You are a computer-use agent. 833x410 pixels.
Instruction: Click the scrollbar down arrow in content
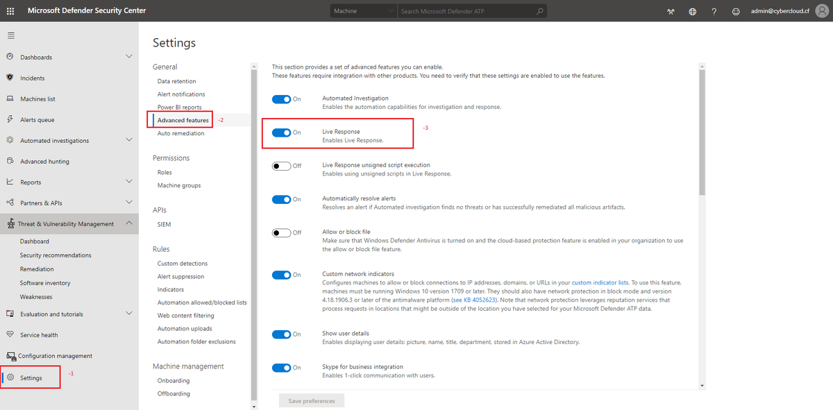pyautogui.click(x=702, y=384)
